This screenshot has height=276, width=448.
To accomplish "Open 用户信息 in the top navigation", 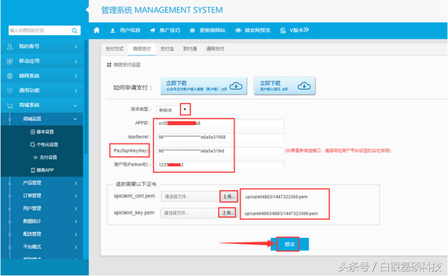I will 125,31.
